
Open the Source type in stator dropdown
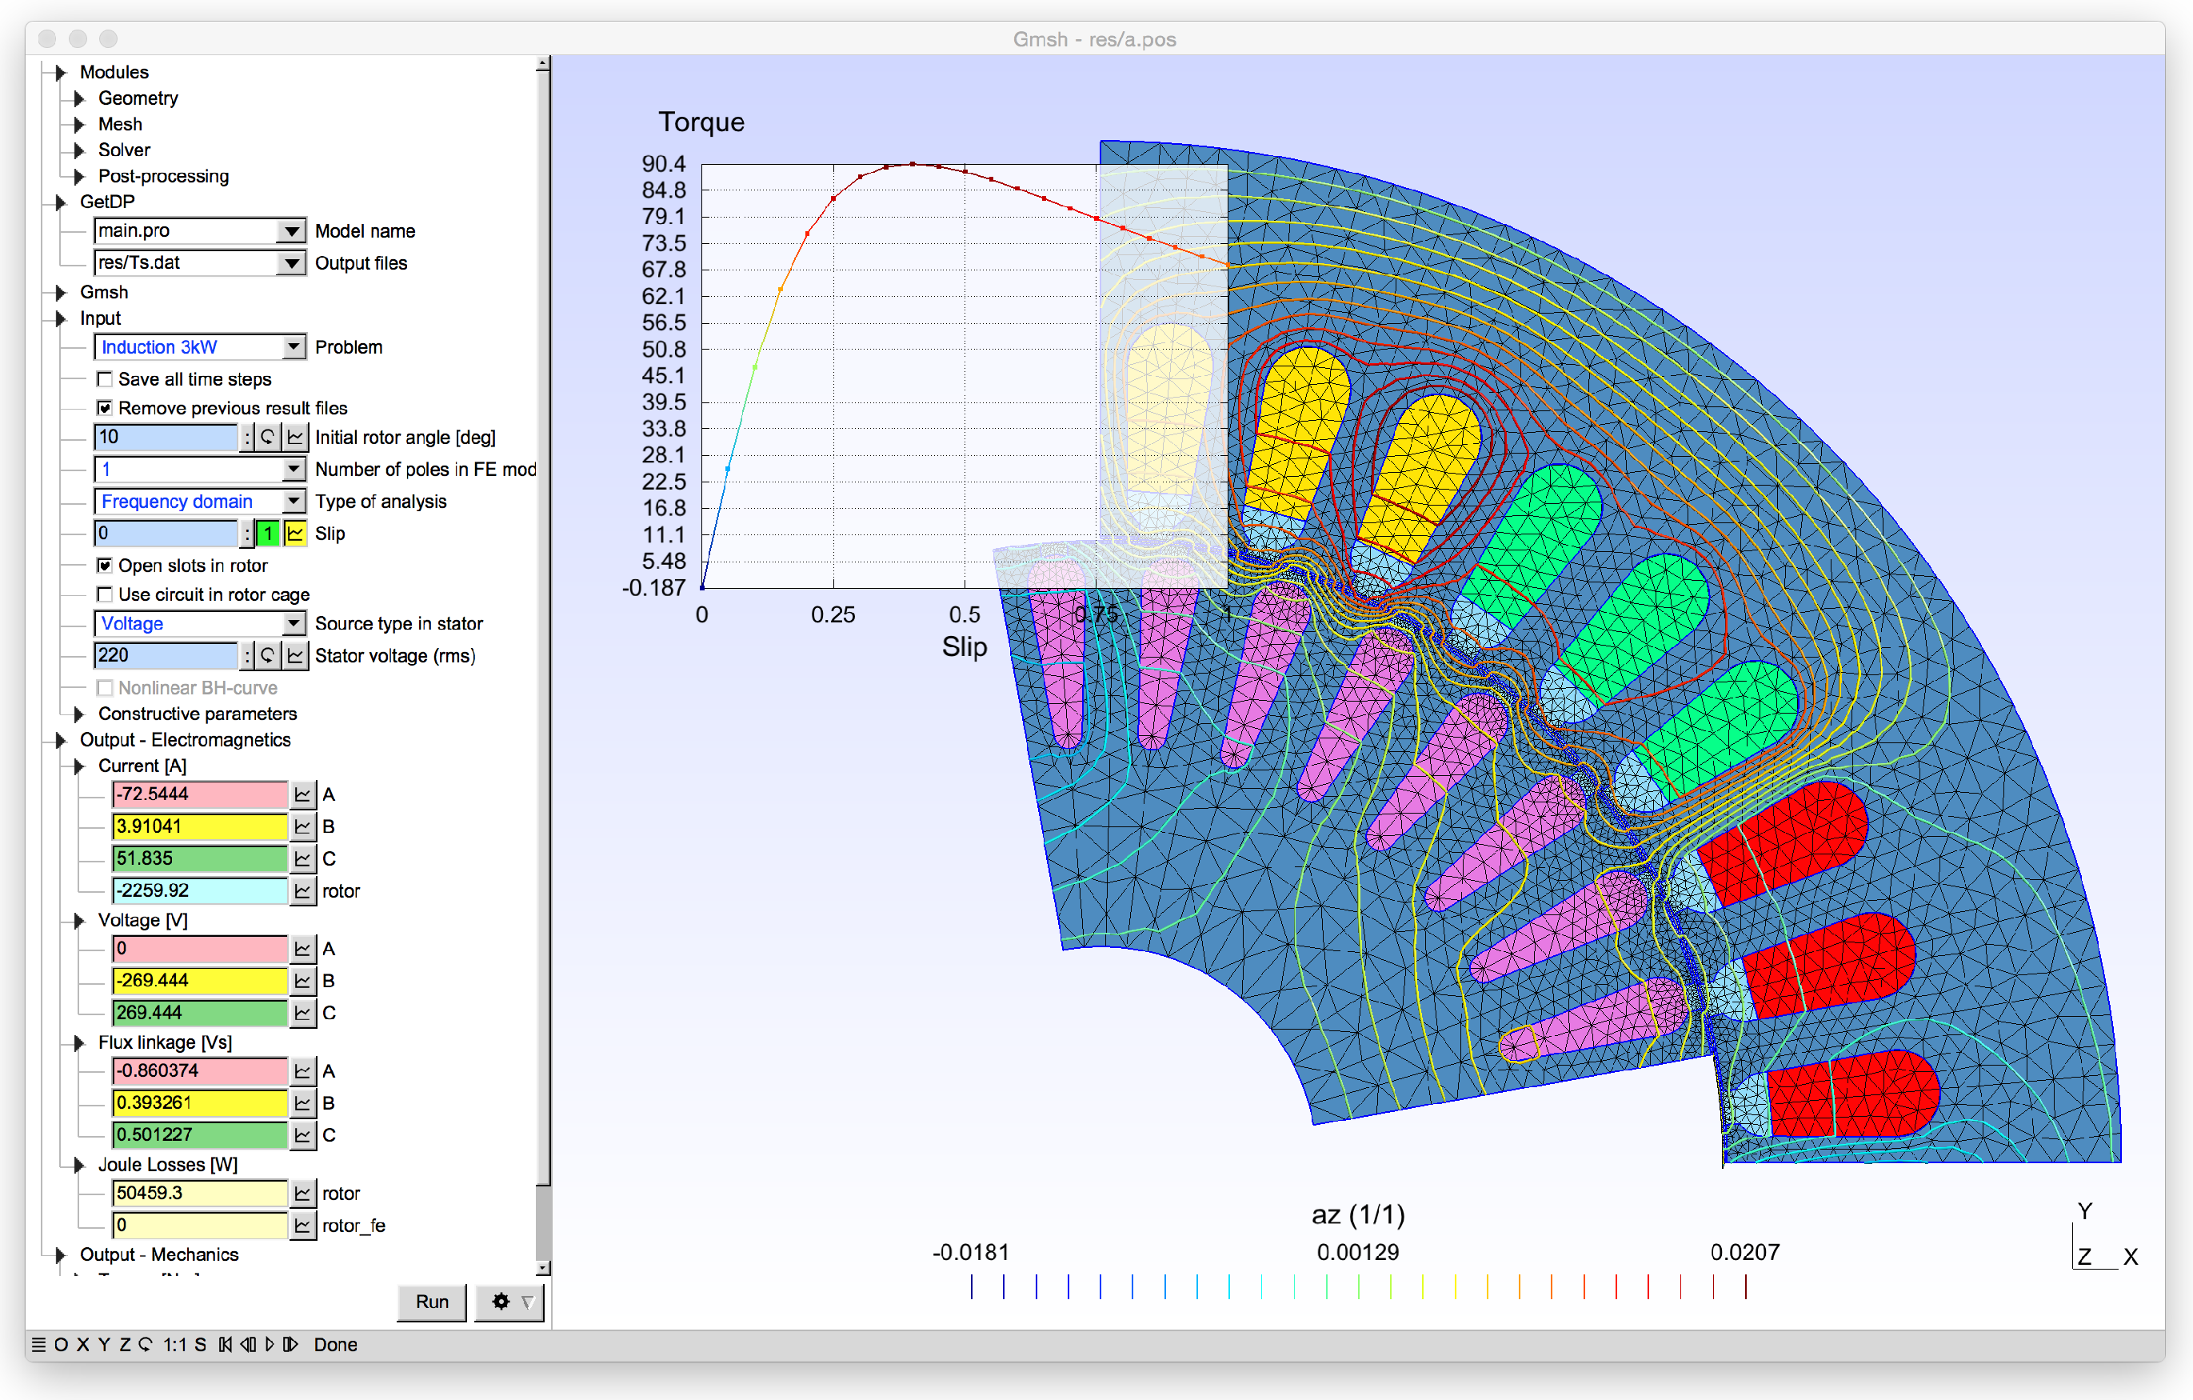[293, 623]
